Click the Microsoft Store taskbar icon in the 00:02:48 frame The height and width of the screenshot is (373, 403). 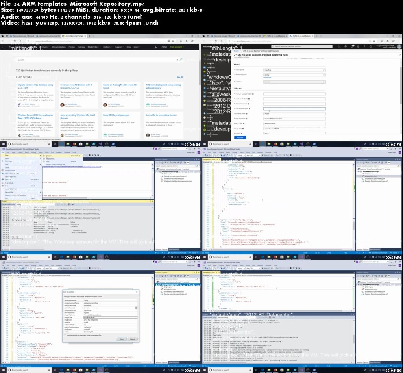tap(282, 144)
